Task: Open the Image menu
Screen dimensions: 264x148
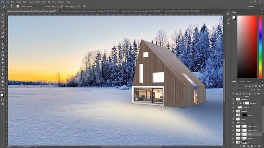Action: pyautogui.click(x=19, y=2)
